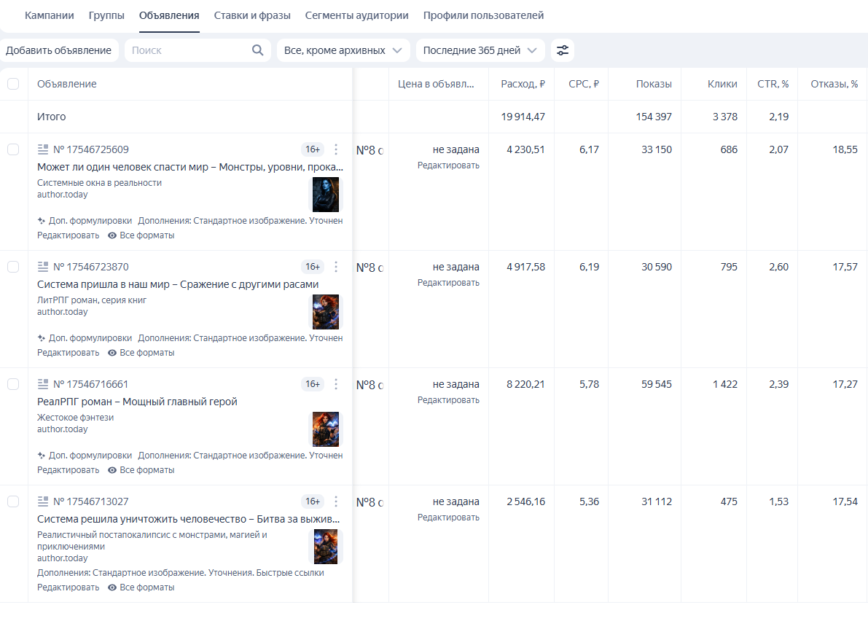868x621 pixels.
Task: Click the image thumbnail of ad 17546716661
Action: (x=326, y=429)
